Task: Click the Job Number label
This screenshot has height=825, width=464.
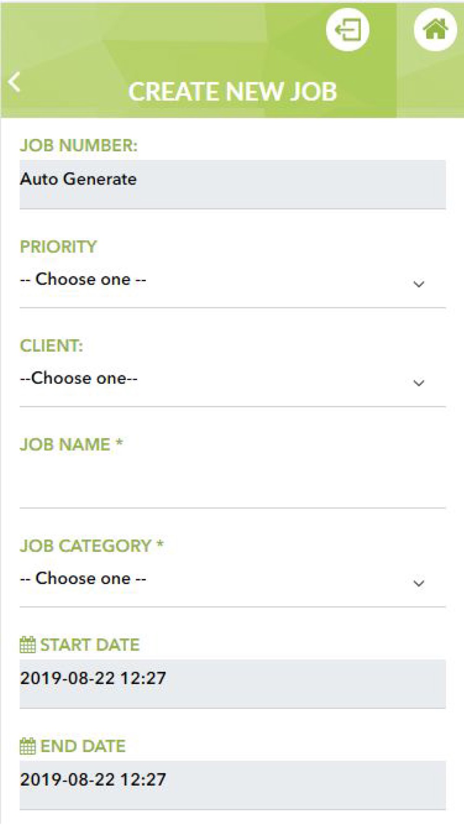Action: point(78,146)
